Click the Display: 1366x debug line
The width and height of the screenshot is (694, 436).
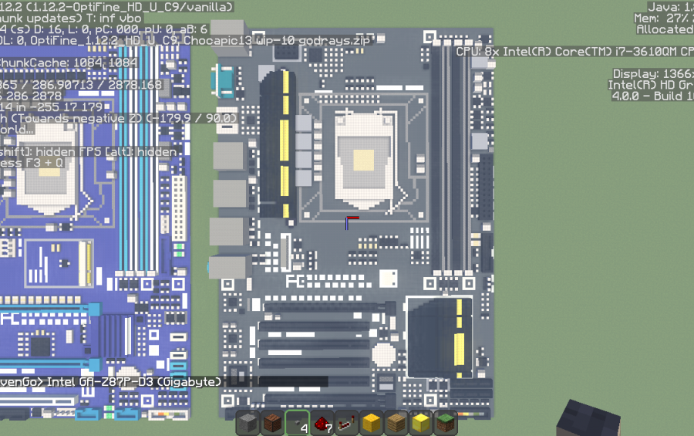point(653,73)
